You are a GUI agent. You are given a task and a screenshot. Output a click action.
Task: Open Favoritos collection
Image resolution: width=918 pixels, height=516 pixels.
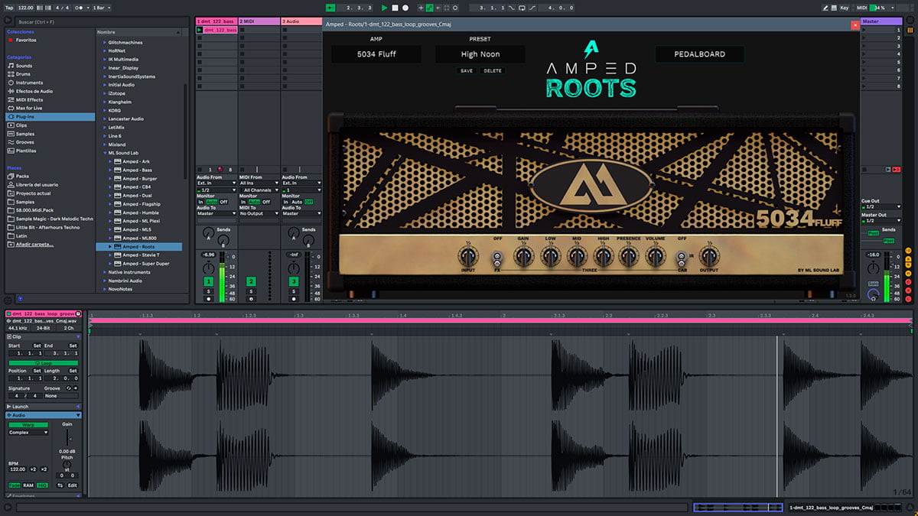coord(27,40)
